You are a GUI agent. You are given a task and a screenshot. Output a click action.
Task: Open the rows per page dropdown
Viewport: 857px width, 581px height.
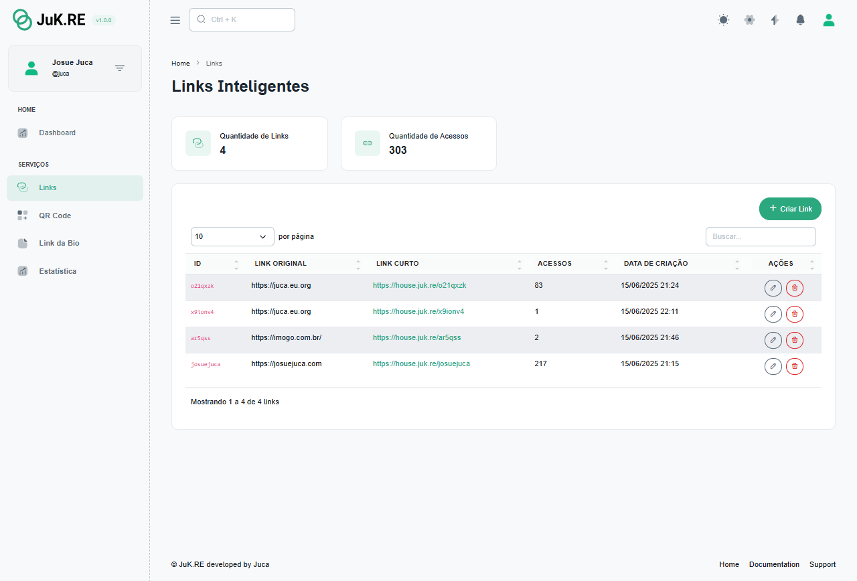[232, 236]
